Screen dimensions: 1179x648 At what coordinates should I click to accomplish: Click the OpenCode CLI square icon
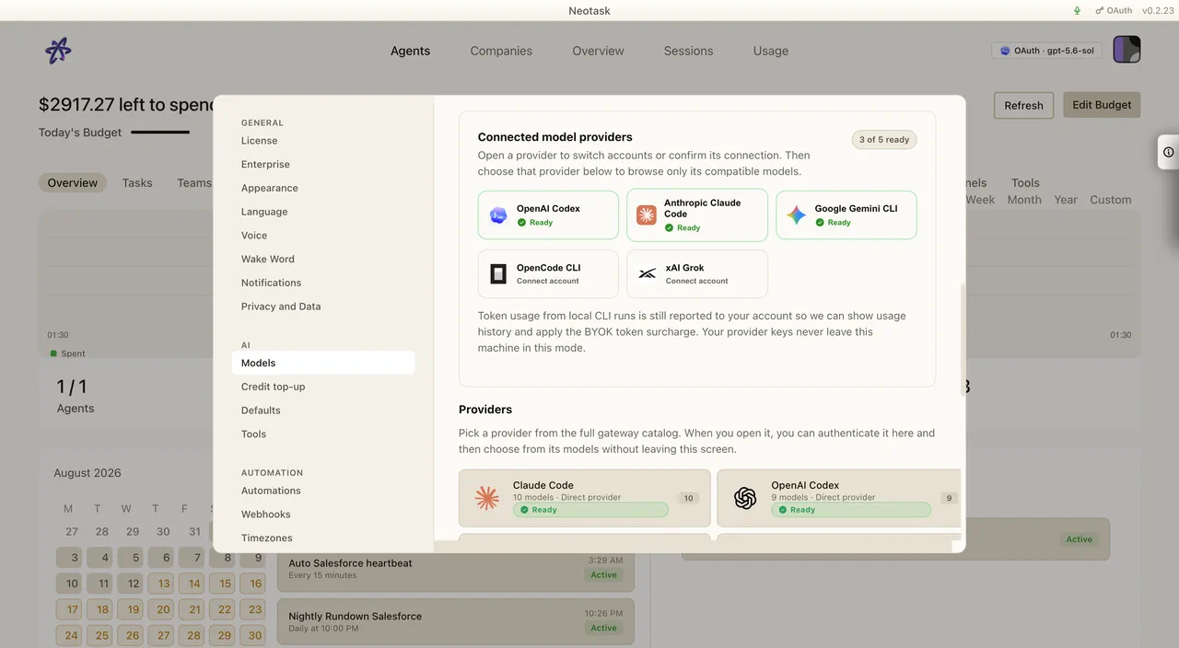click(498, 274)
